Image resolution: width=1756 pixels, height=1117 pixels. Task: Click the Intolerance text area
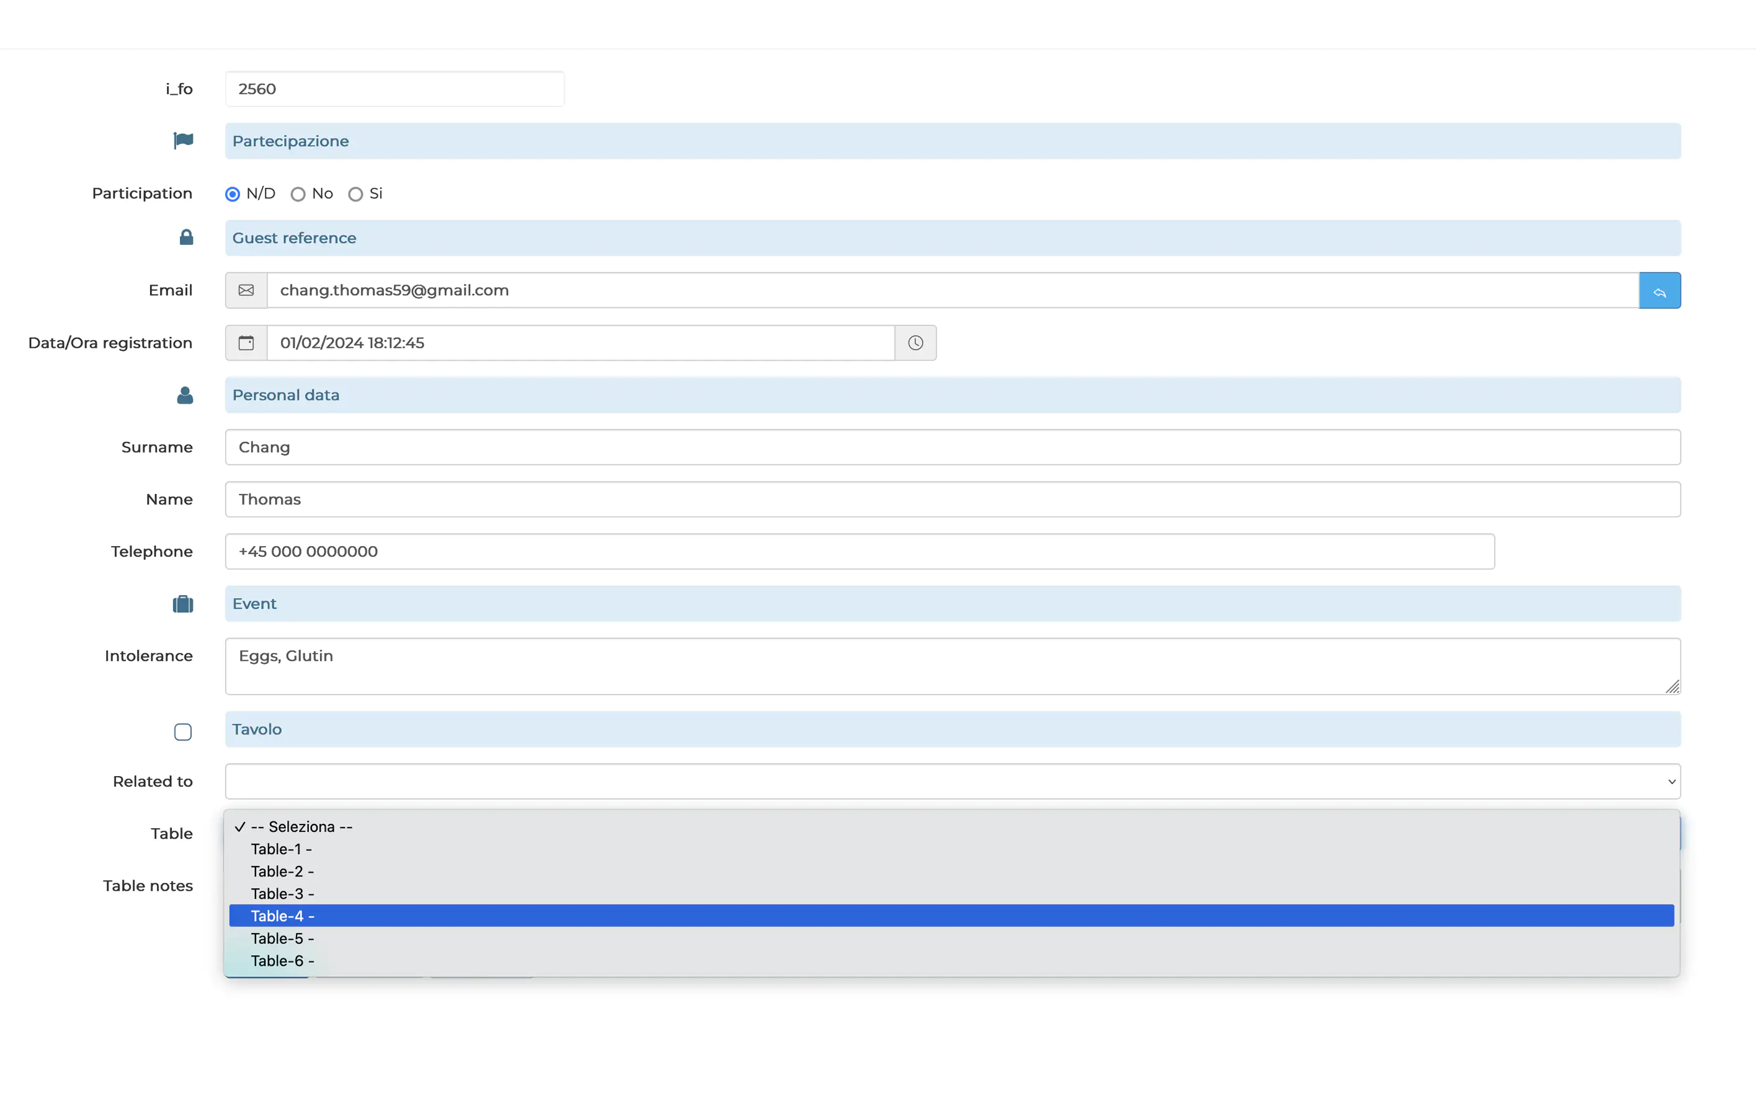(x=953, y=667)
